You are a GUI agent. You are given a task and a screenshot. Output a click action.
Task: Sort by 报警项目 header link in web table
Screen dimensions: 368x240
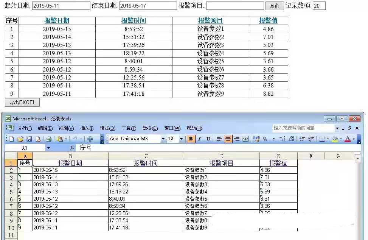tap(210, 21)
